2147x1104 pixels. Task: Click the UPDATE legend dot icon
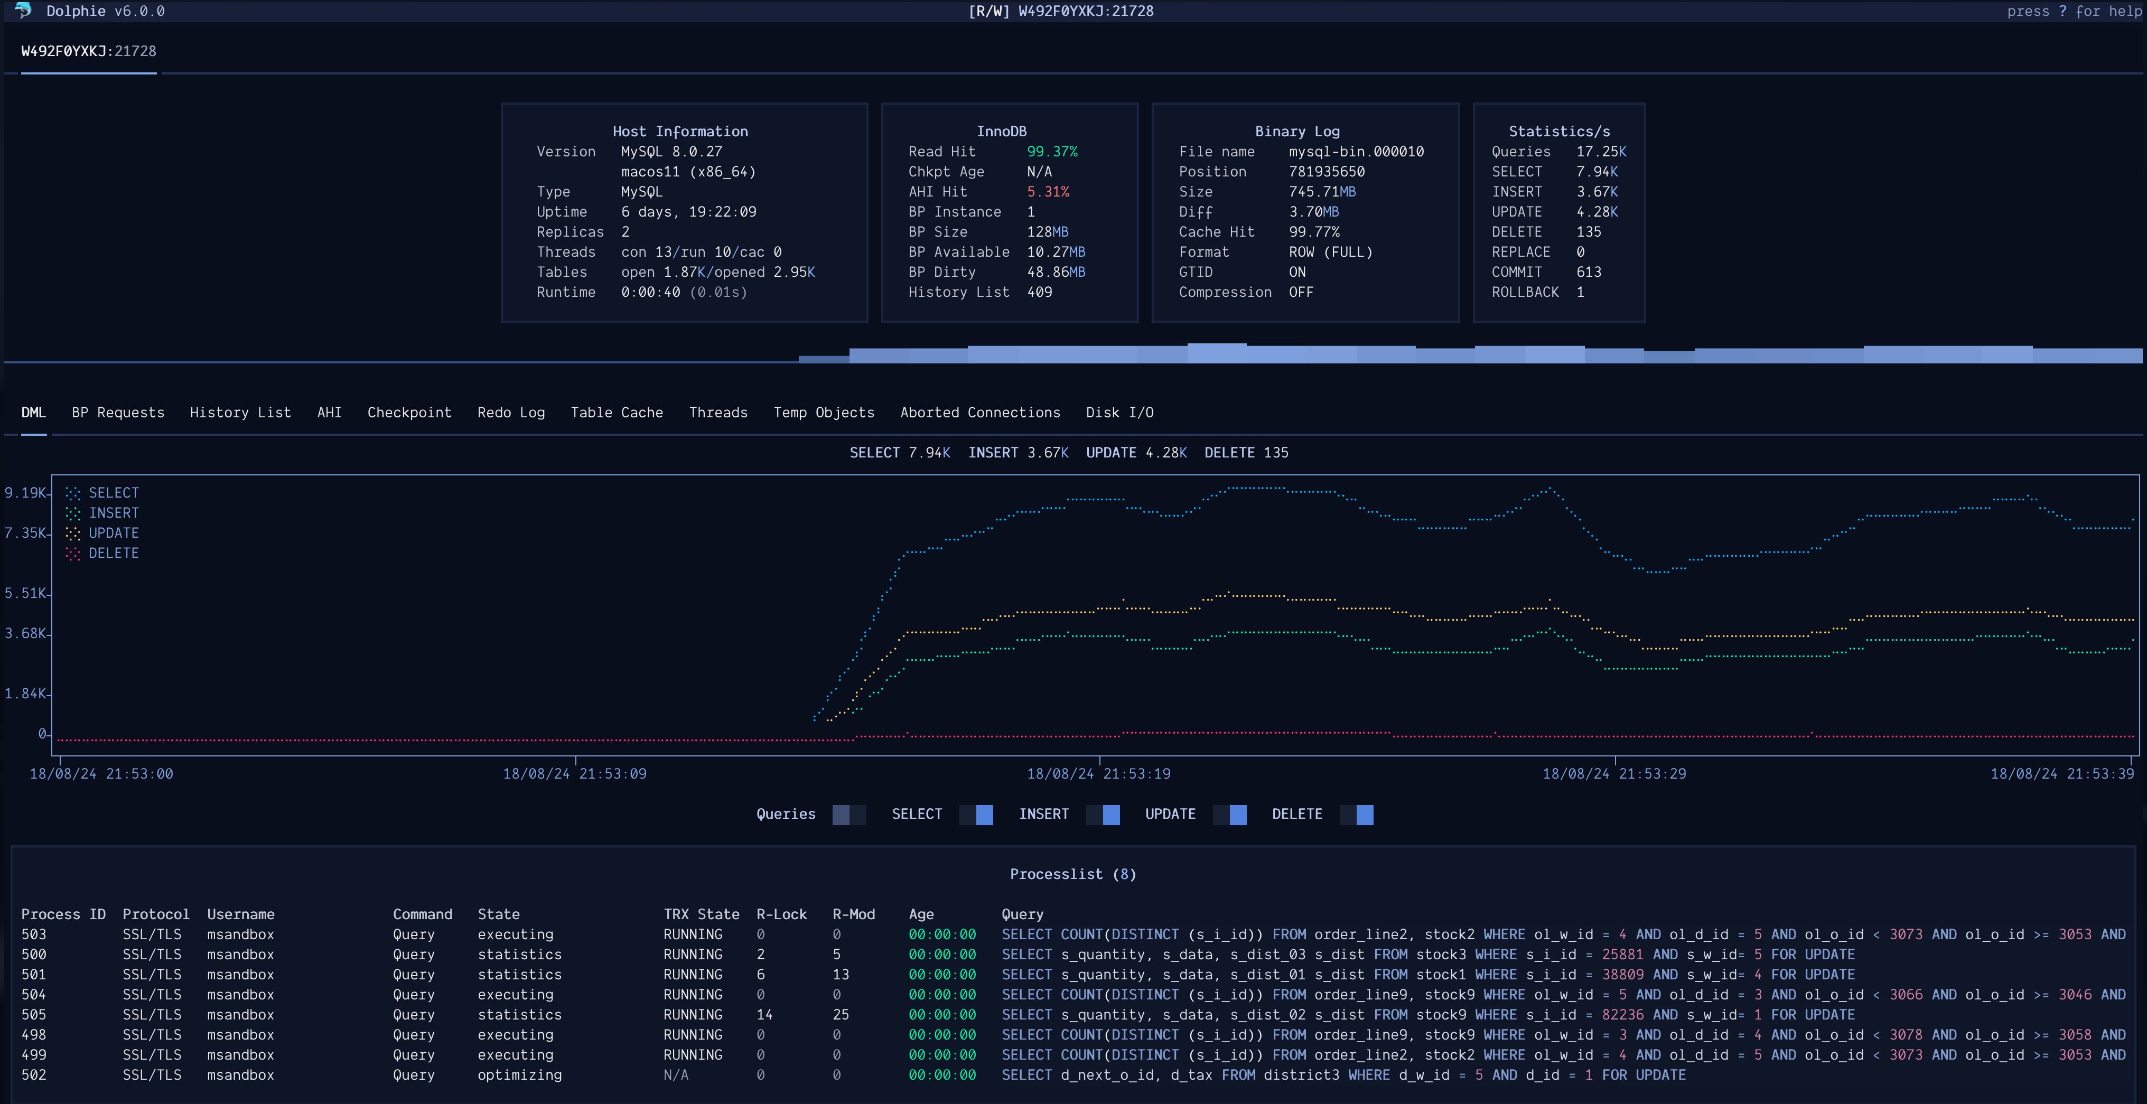point(72,534)
